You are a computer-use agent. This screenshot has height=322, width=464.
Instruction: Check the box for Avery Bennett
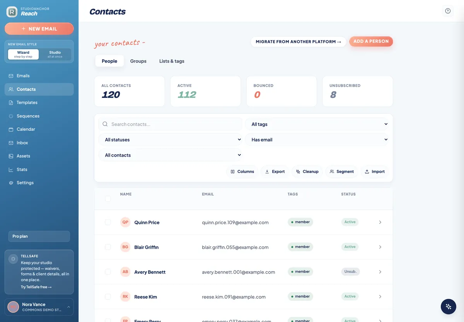coord(108,272)
